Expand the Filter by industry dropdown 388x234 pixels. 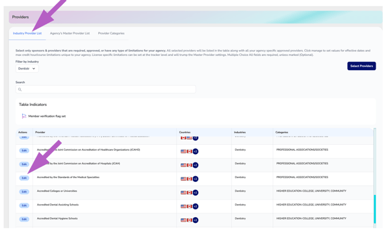(27, 68)
